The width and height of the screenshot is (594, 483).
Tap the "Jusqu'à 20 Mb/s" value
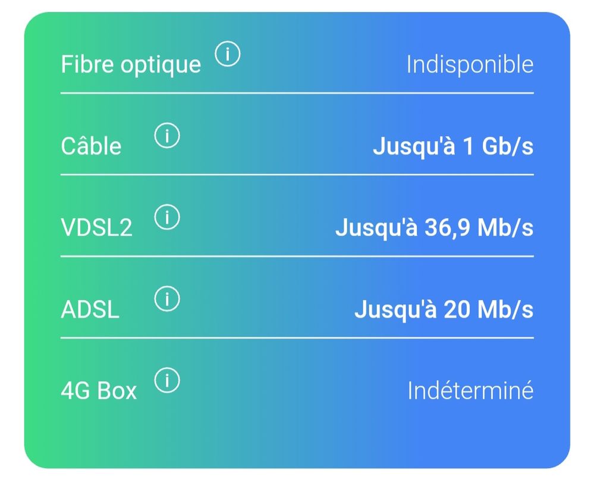click(444, 310)
